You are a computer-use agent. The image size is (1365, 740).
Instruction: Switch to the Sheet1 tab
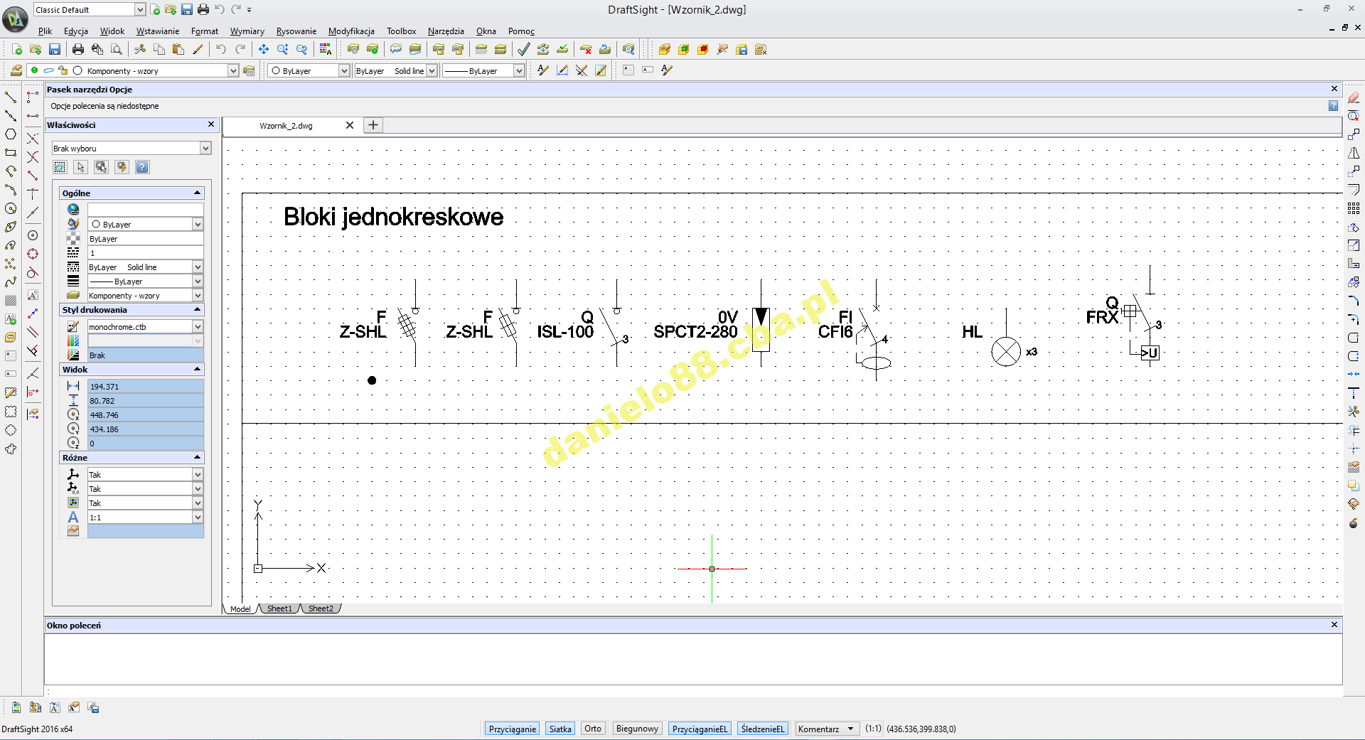tap(279, 608)
